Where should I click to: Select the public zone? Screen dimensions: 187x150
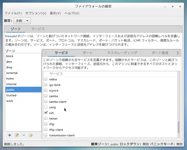pos(23,90)
